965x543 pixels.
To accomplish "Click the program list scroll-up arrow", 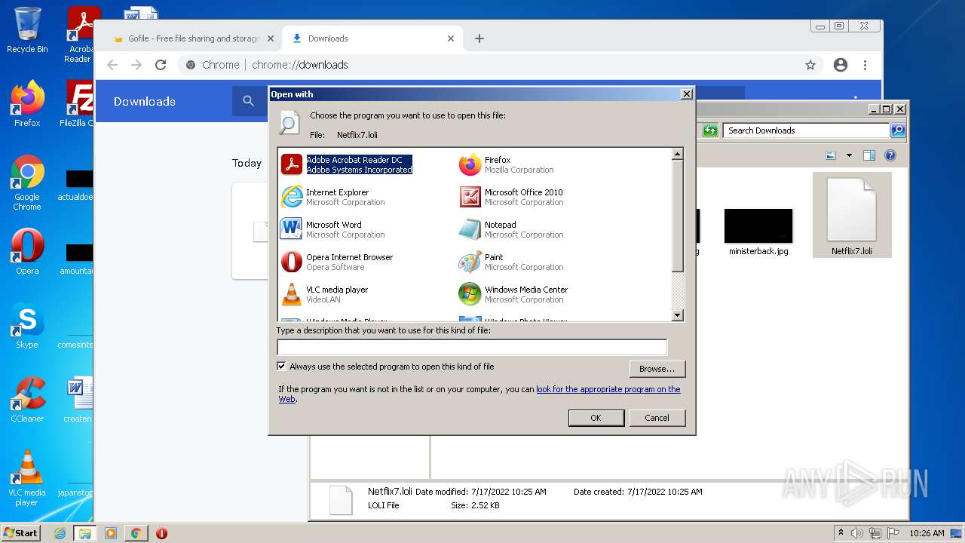I will click(x=677, y=154).
